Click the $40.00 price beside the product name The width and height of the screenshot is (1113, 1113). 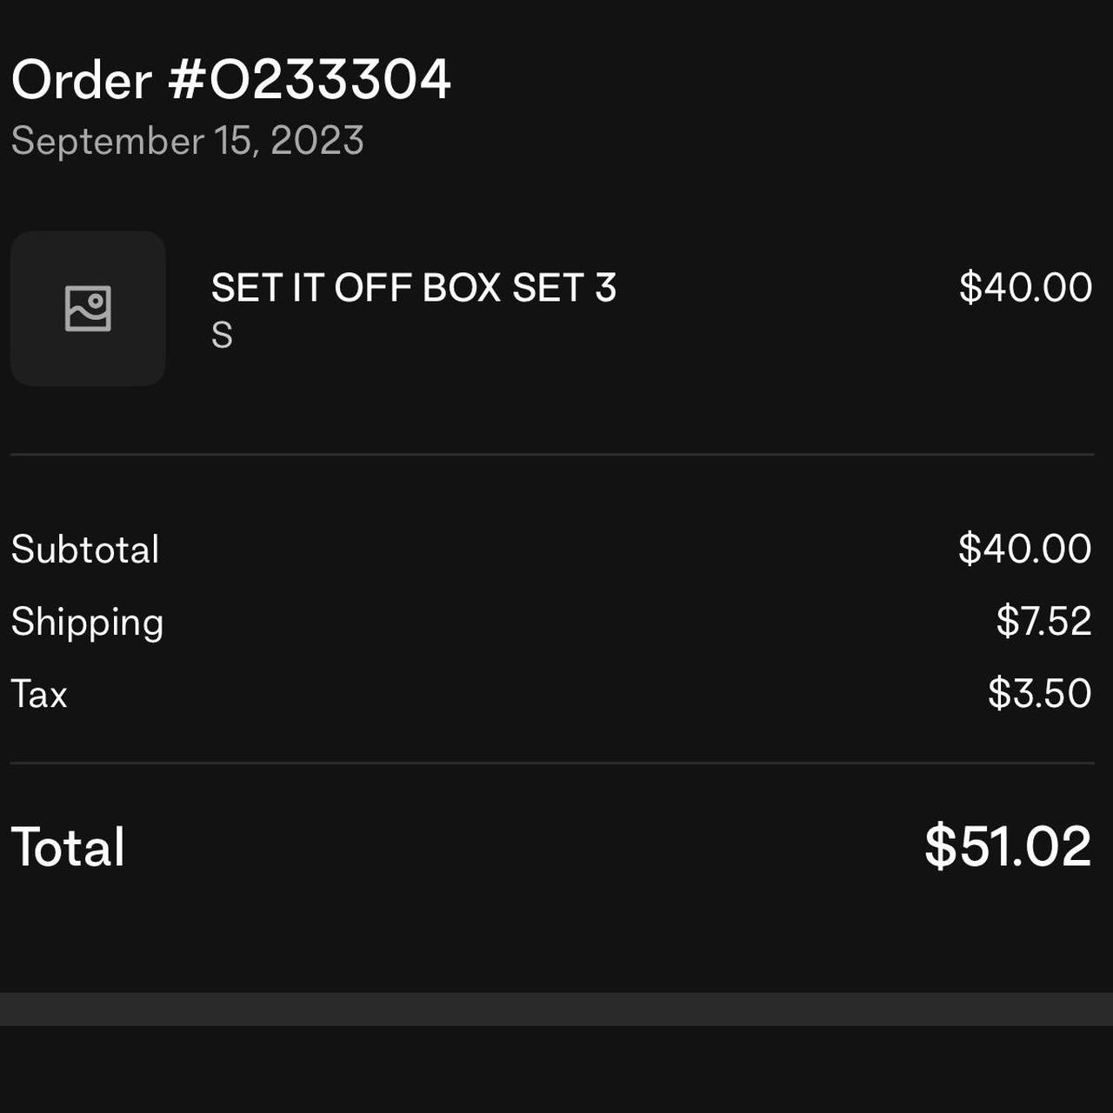pyautogui.click(x=1025, y=288)
